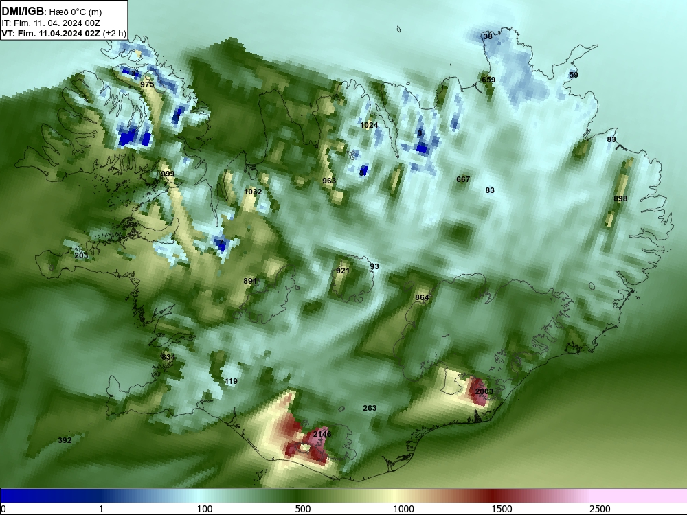Click the color scale tick label 1

[101, 509]
